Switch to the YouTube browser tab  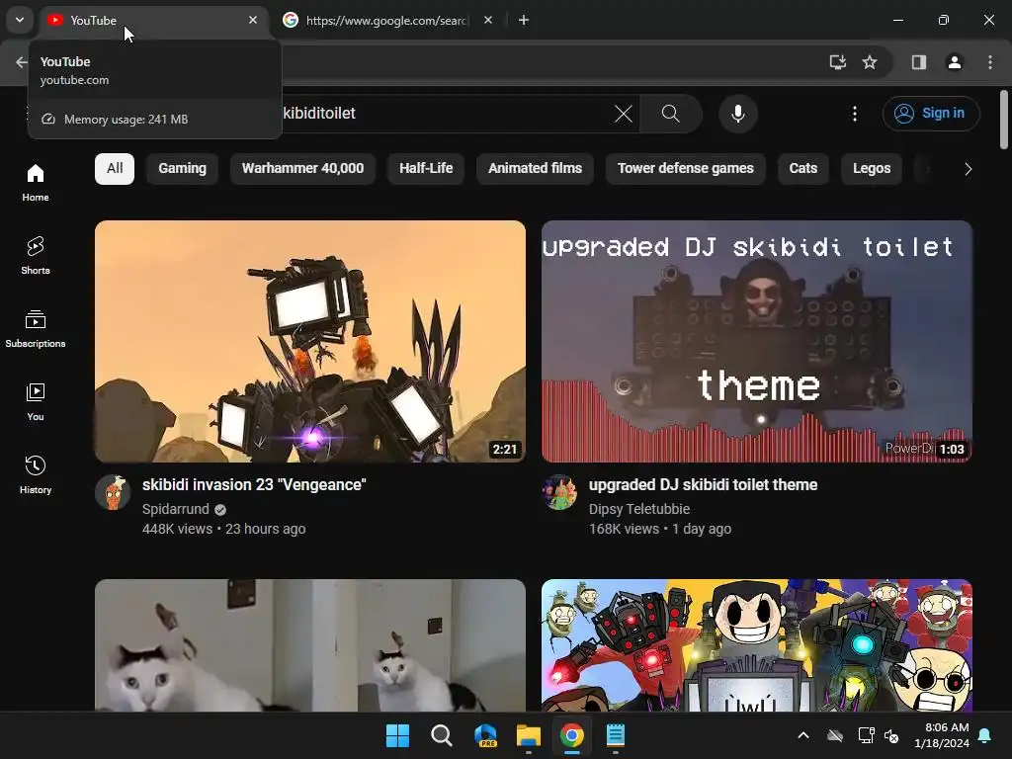pos(154,21)
